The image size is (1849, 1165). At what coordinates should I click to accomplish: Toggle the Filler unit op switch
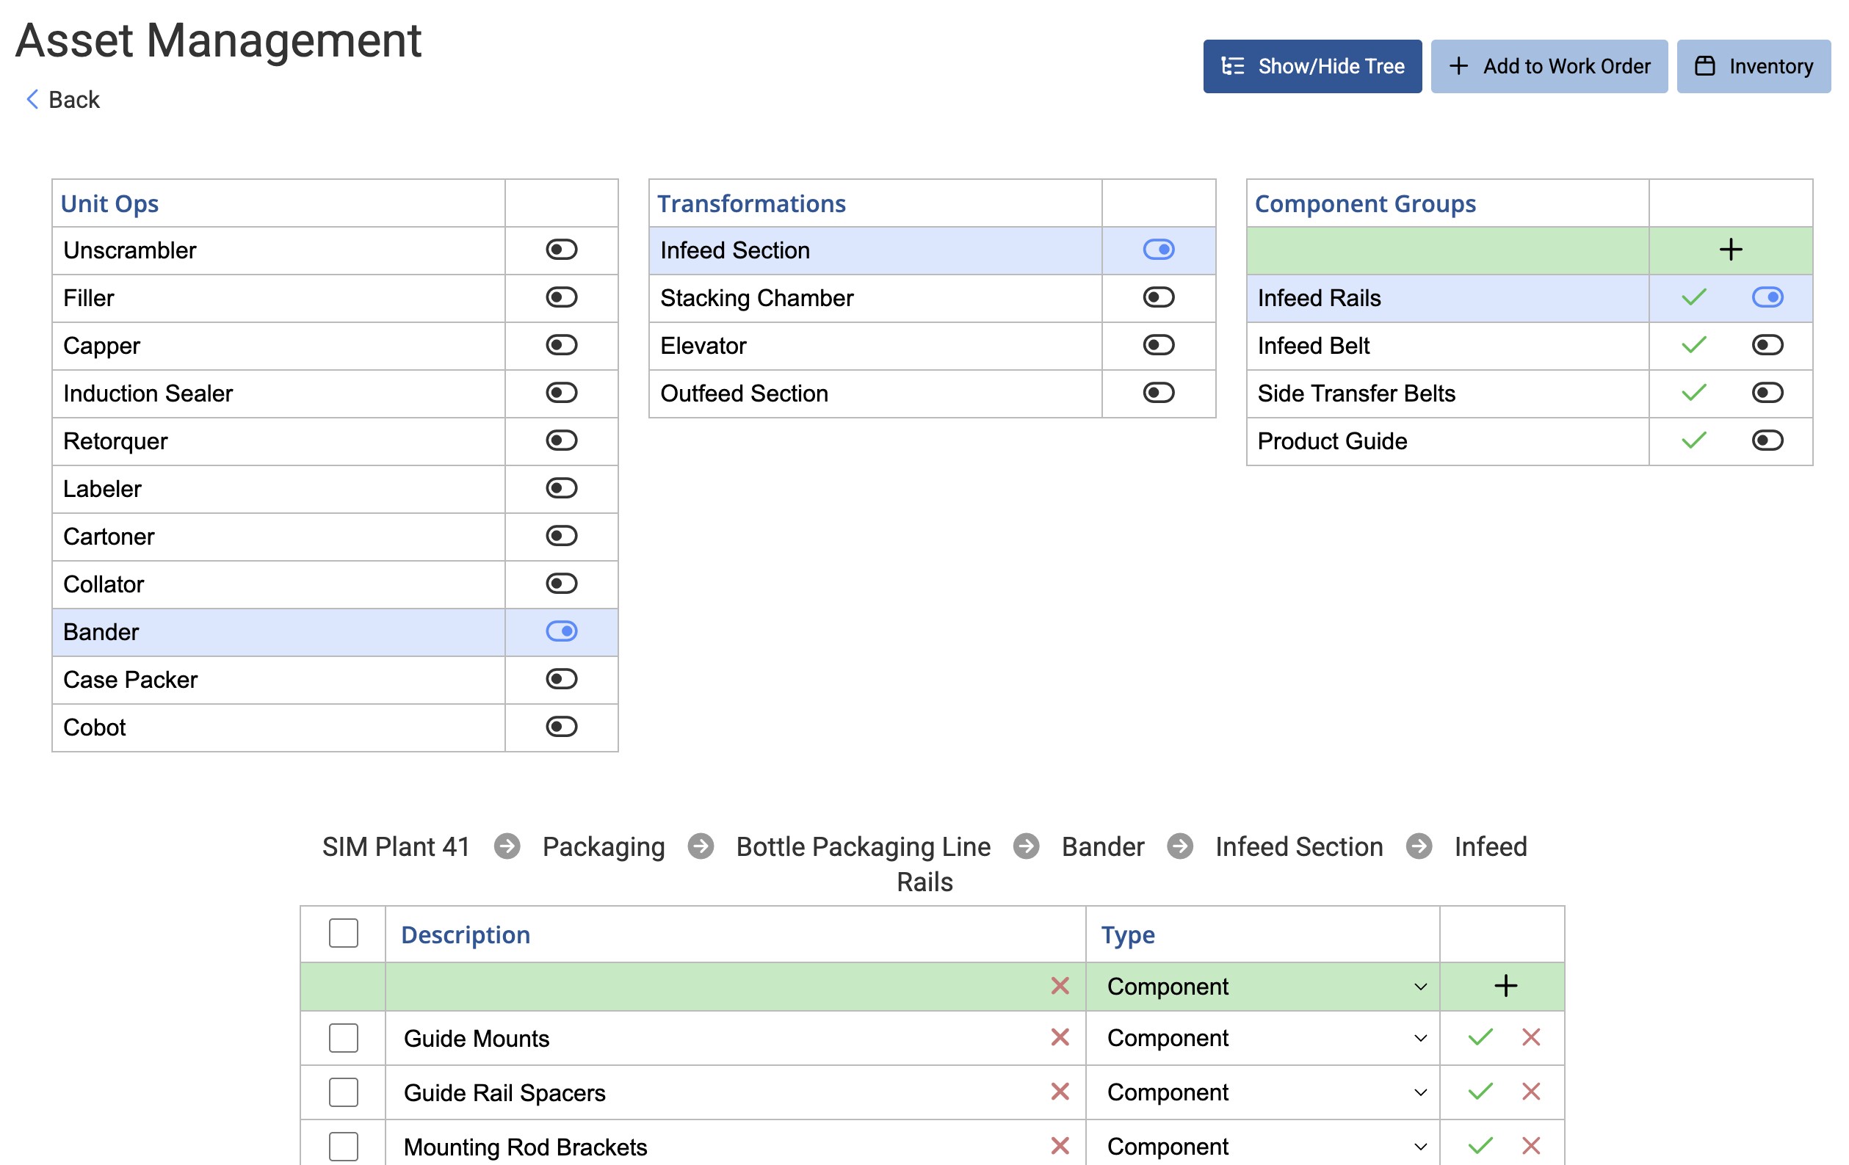pyautogui.click(x=561, y=298)
